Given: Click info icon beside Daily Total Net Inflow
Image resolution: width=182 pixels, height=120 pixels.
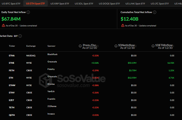Looking at the screenshot, I should click(28, 12).
